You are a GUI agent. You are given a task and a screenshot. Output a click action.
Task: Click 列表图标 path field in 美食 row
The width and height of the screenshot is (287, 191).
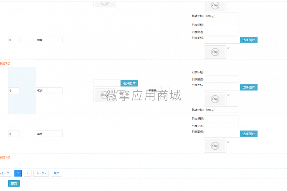(222, 134)
